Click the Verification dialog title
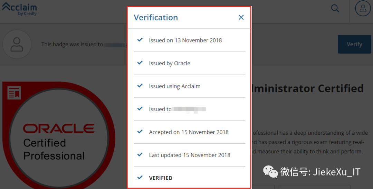The image size is (373, 189). [156, 18]
